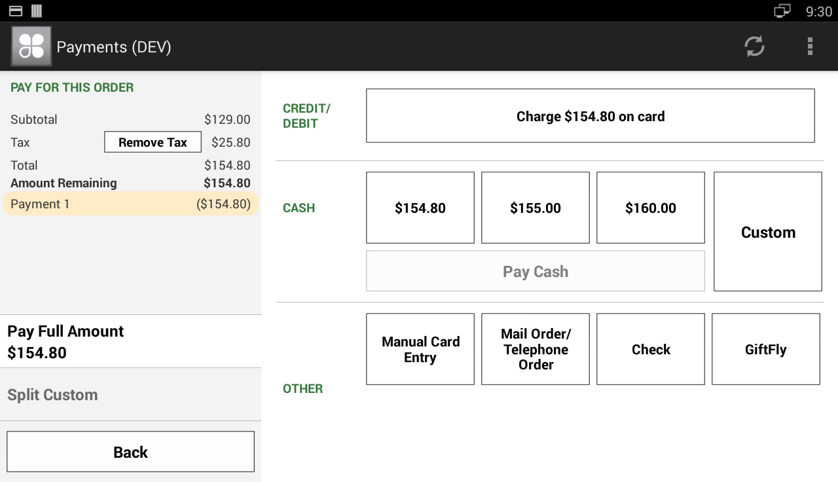Open Custom cash amount entry
Viewport: 838px width, 482px height.
click(768, 232)
